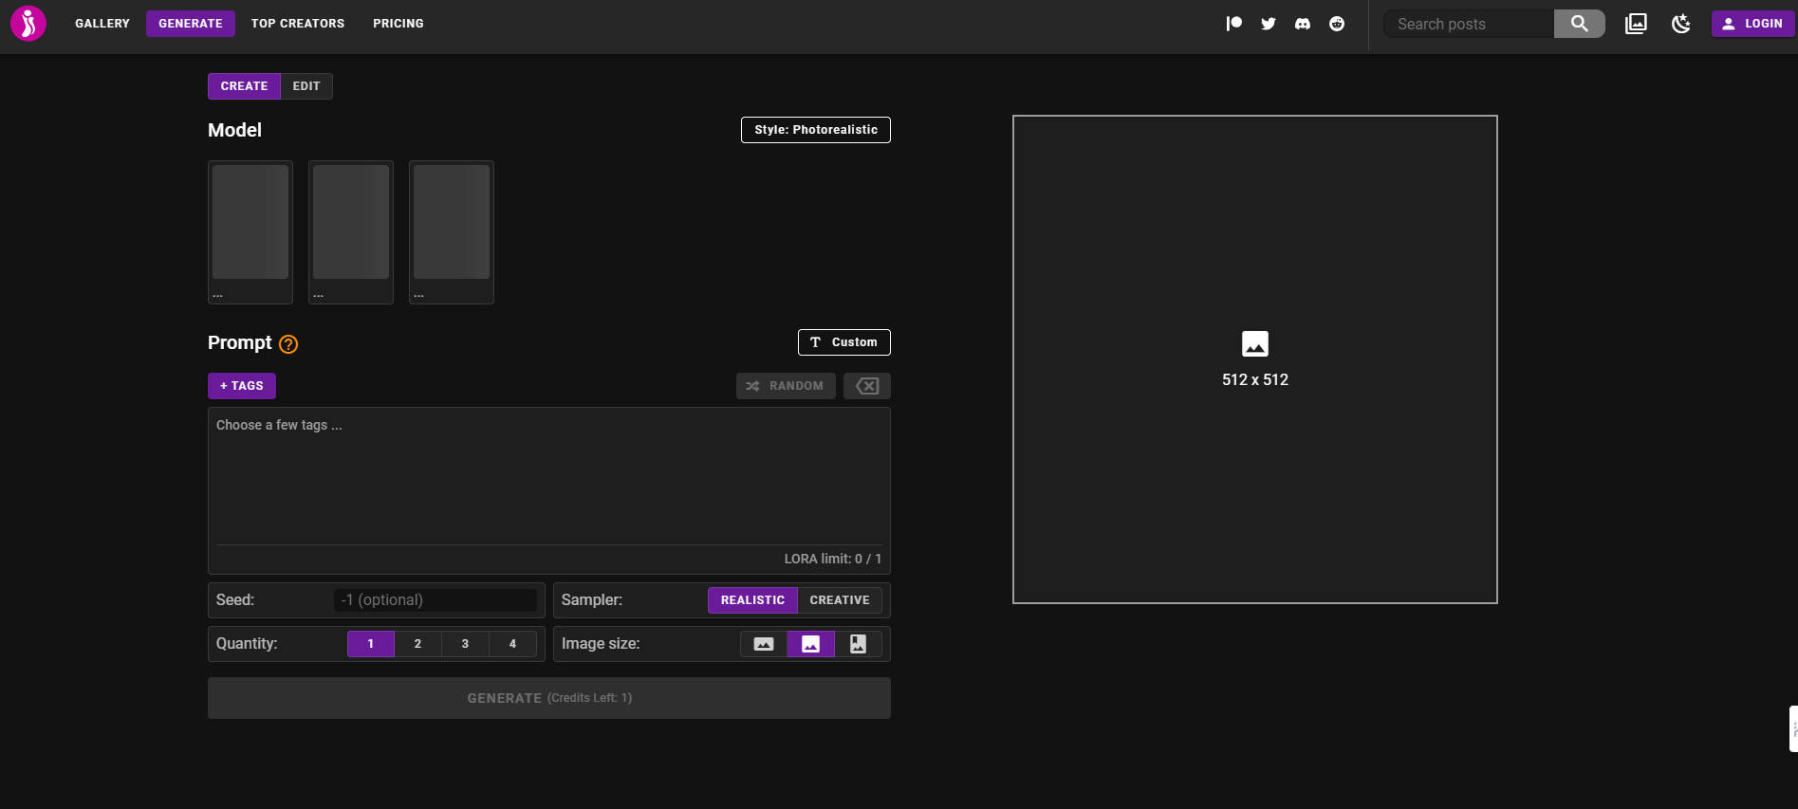Select the third model thumbnail

(x=452, y=232)
